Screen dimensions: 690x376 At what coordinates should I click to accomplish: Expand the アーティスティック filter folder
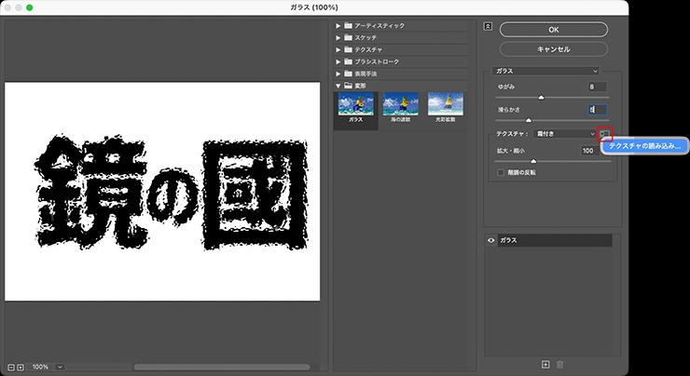[x=339, y=25]
